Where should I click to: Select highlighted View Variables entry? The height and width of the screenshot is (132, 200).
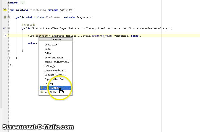click(55, 88)
